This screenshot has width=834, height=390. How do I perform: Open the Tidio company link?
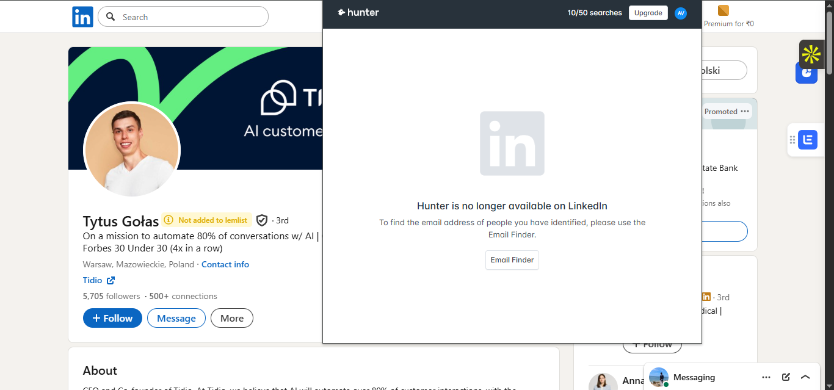(x=93, y=281)
